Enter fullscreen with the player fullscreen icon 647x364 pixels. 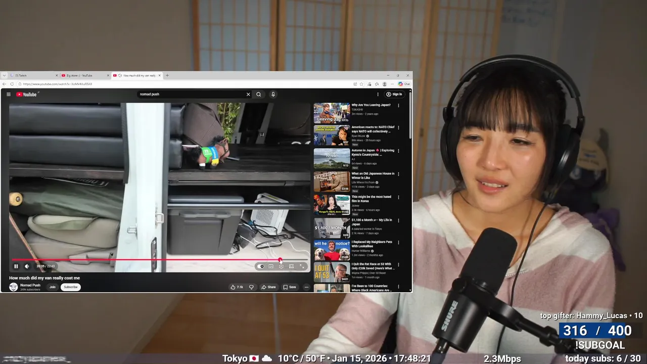[302, 266]
